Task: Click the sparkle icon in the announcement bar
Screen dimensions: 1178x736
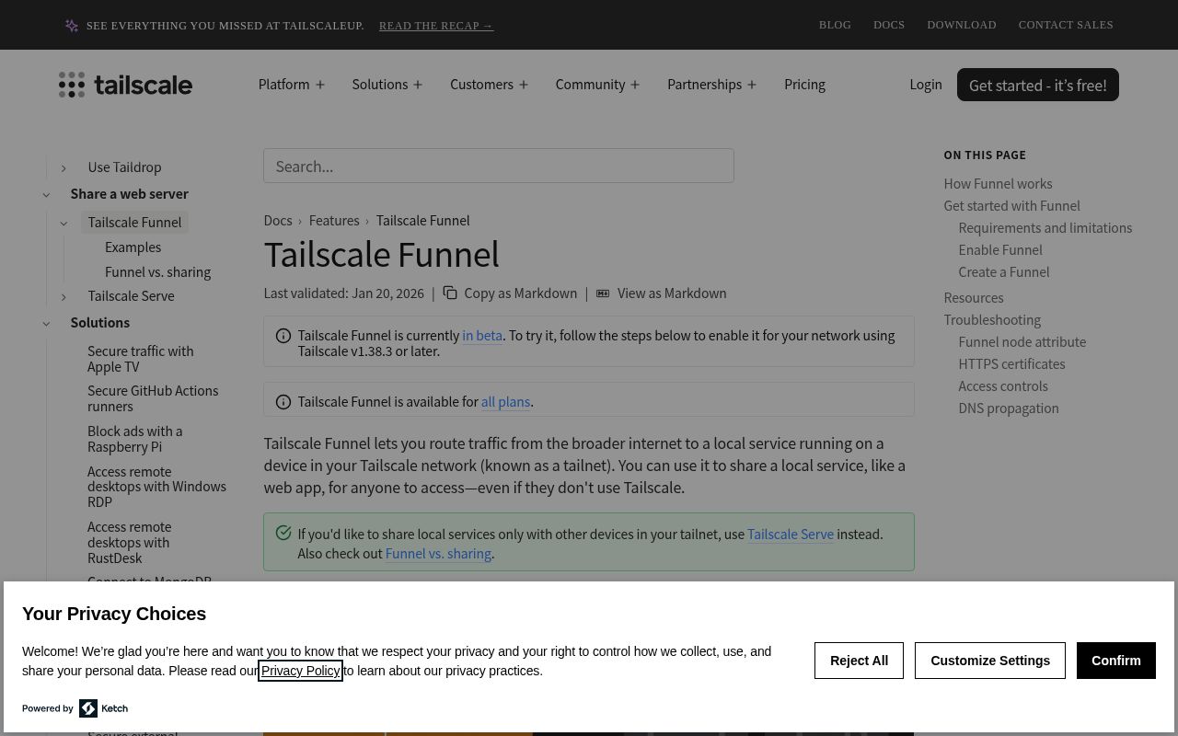Action: click(72, 26)
